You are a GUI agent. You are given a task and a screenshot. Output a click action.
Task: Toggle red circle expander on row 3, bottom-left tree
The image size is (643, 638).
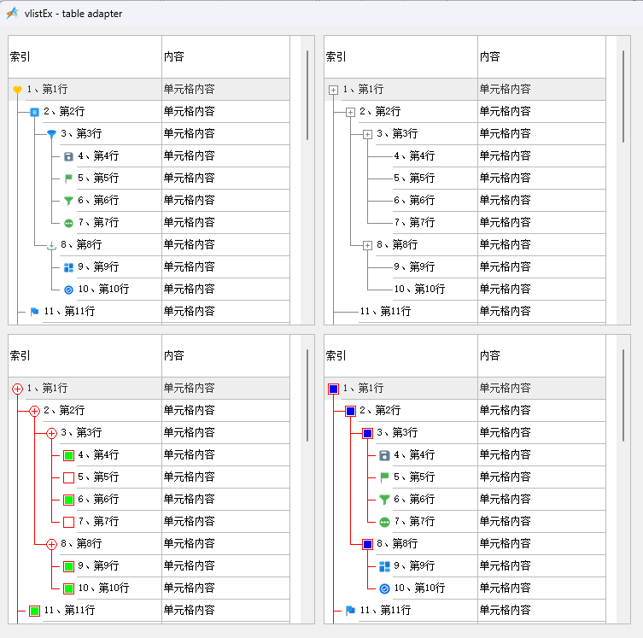coord(51,433)
